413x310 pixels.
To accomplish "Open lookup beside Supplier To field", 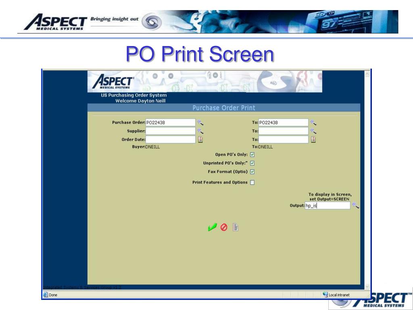I will click(x=313, y=131).
